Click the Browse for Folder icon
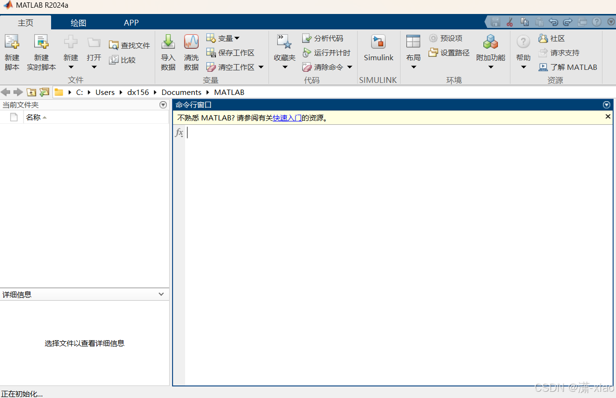Screen dimensions: 616x398 [44, 92]
